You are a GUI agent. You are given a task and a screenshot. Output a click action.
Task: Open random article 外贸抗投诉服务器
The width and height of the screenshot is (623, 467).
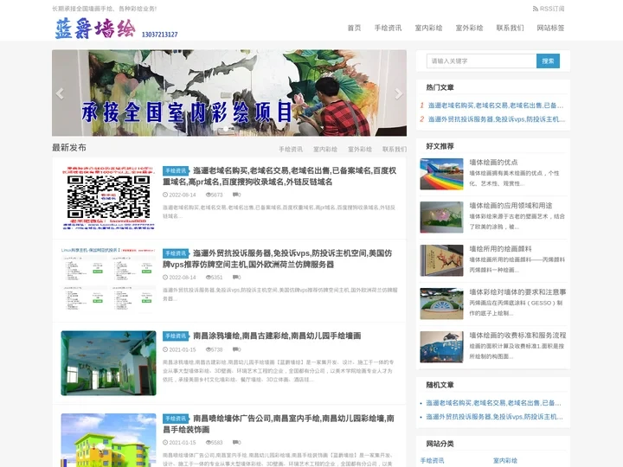pos(494,417)
